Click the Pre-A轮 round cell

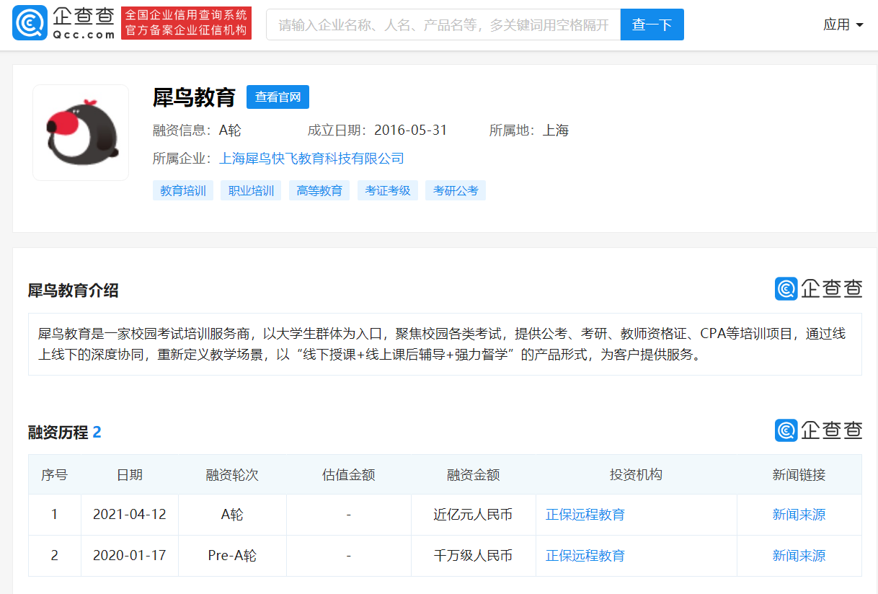point(232,556)
